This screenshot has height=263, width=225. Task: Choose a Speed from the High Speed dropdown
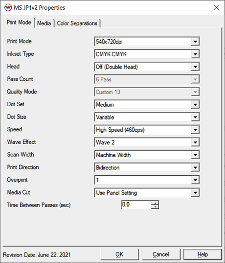147,130
